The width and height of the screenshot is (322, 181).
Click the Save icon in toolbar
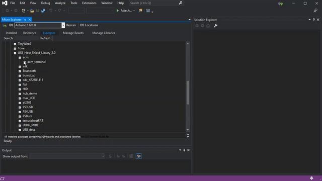[x=38, y=11]
